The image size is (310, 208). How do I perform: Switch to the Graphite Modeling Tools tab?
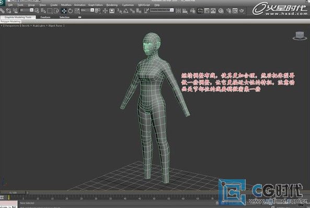tap(18, 17)
